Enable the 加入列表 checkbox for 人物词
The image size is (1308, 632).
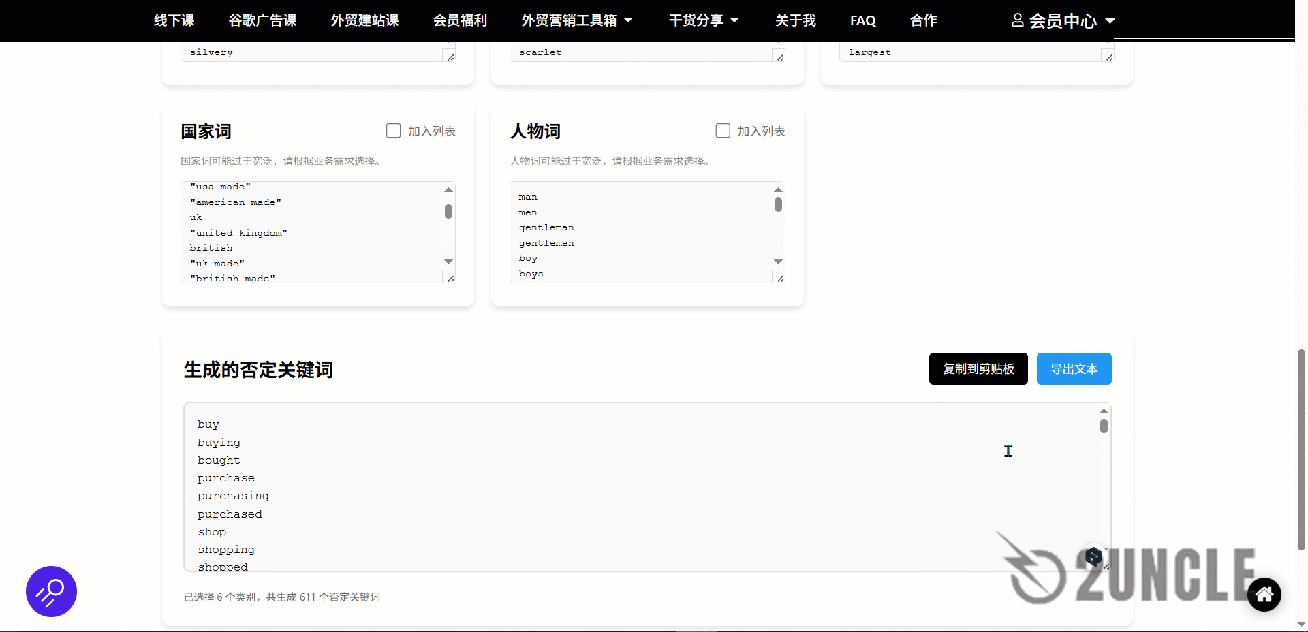click(722, 131)
